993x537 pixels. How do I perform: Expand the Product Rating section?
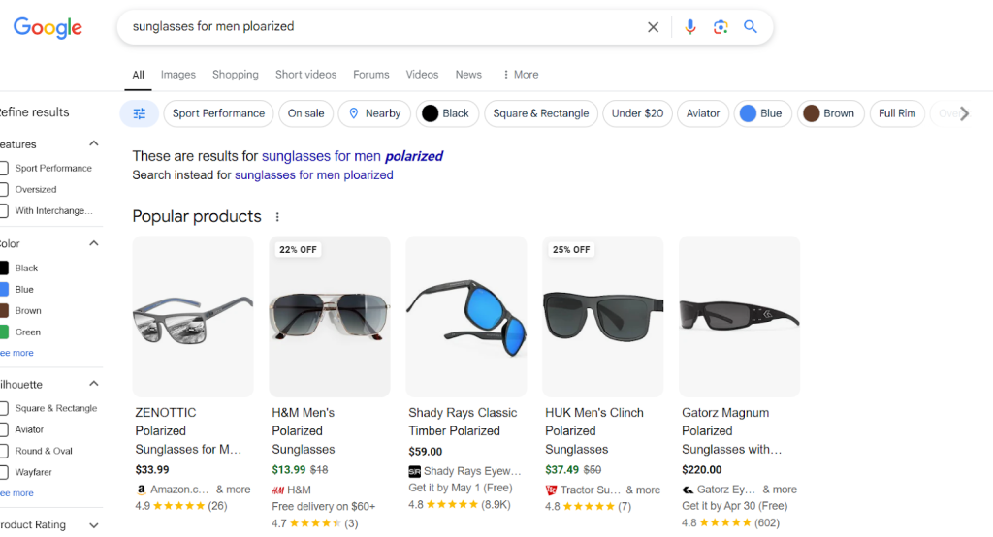(94, 524)
